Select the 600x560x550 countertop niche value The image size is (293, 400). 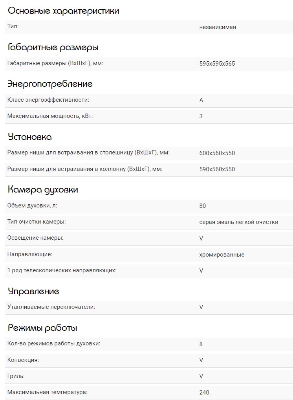coord(217,153)
